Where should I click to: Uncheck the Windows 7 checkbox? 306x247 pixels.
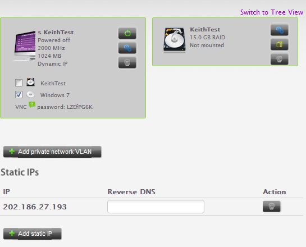click(19, 95)
